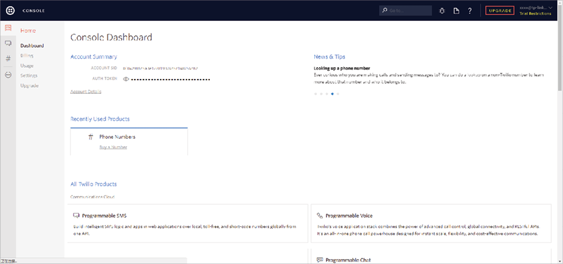Click the UPGRADE button in header

500,10
